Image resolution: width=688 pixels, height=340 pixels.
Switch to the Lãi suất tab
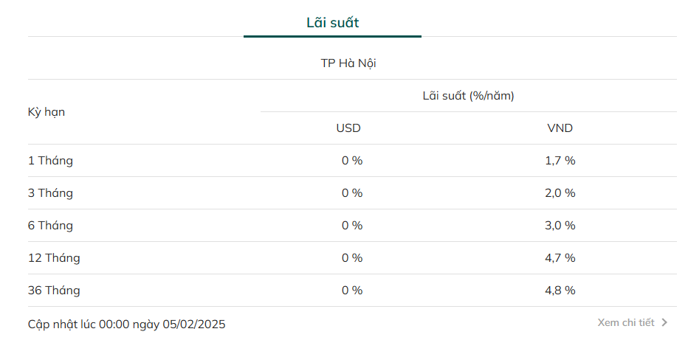[333, 23]
